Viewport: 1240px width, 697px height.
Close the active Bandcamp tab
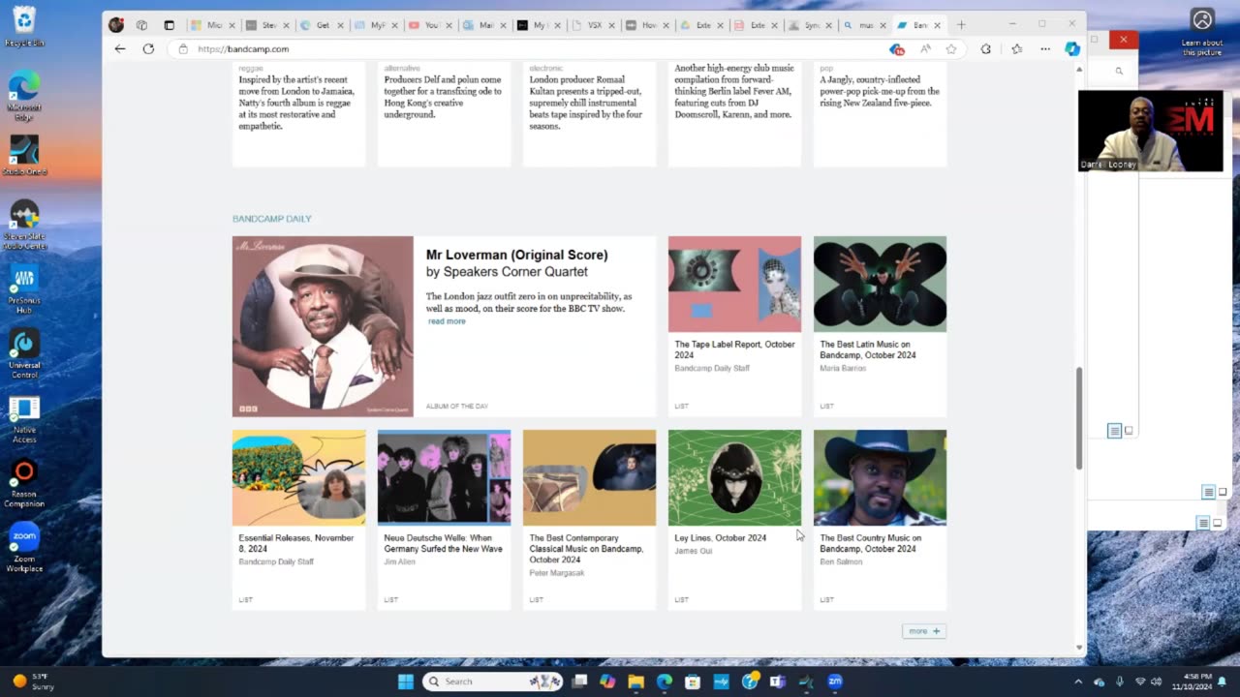937,25
